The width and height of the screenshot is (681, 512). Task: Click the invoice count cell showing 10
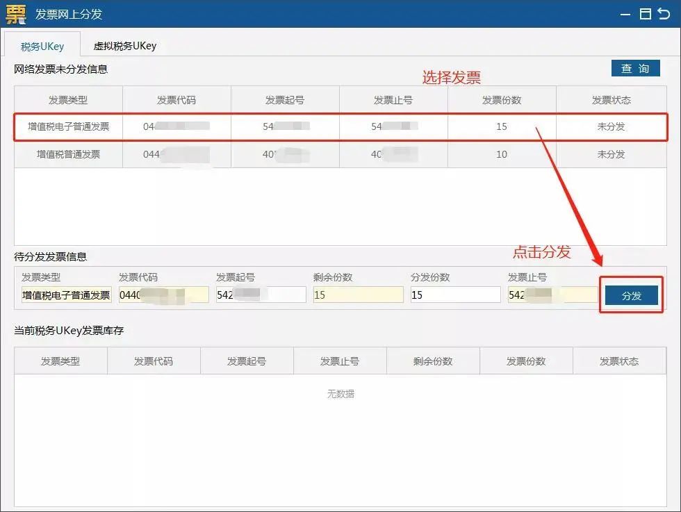point(502,154)
